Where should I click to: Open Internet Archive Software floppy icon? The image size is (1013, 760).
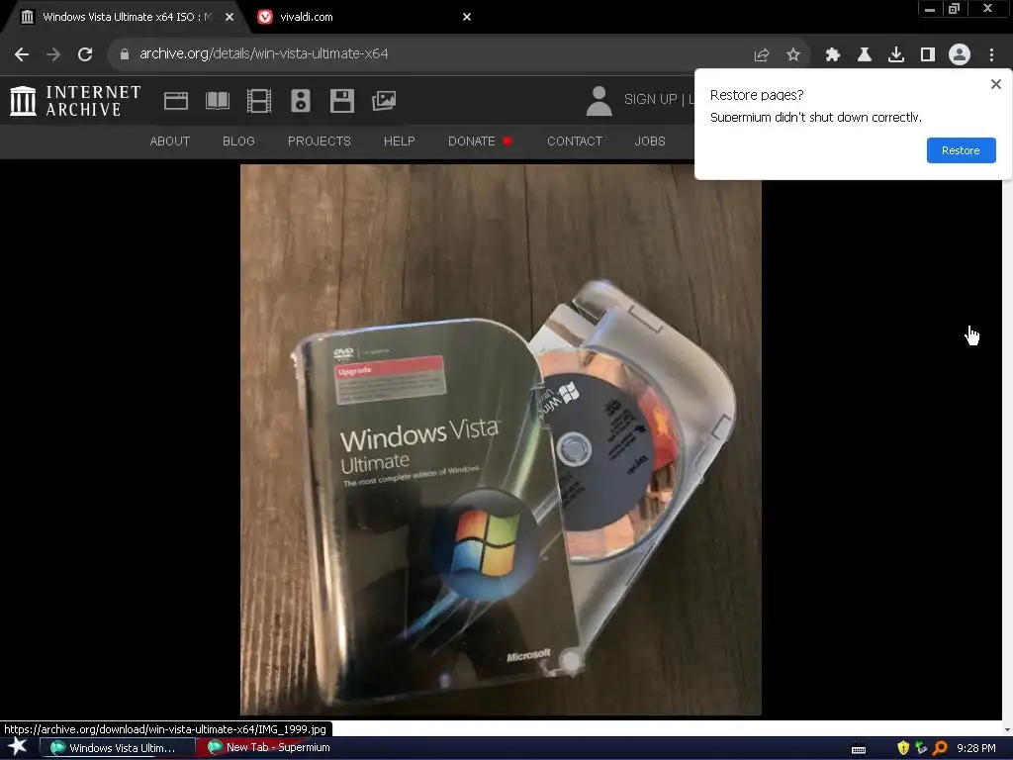pyautogui.click(x=341, y=101)
